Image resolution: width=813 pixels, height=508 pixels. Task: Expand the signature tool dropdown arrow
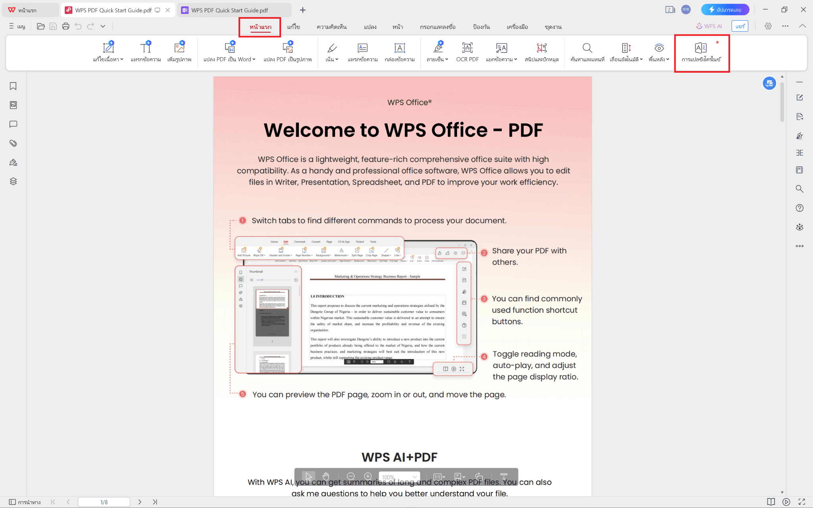(447, 60)
